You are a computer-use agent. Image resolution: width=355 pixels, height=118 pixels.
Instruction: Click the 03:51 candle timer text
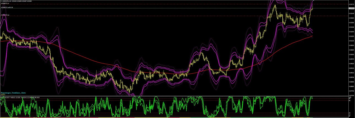pos(3,95)
